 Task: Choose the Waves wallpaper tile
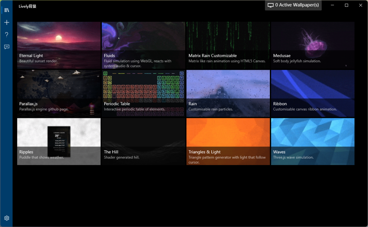[312, 141]
